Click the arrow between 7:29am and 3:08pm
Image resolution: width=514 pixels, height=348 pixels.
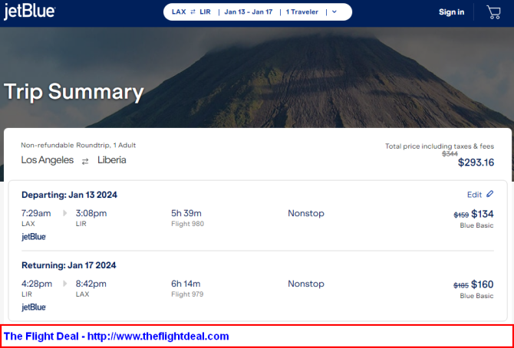[64, 213]
